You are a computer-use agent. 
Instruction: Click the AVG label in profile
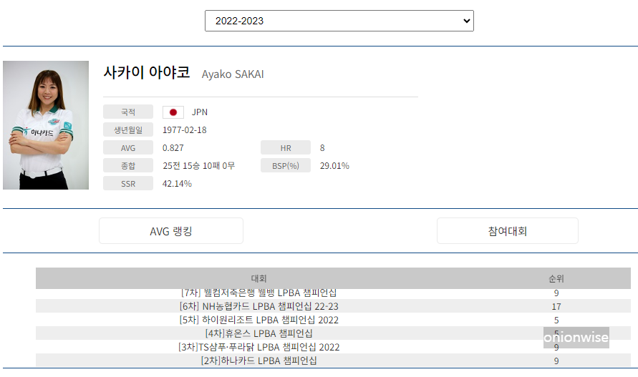(x=128, y=147)
